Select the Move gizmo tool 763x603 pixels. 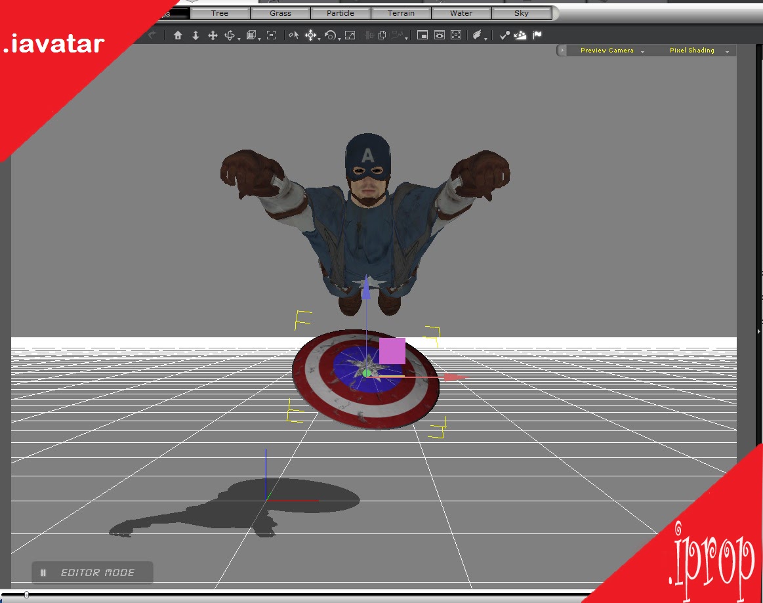coord(312,35)
